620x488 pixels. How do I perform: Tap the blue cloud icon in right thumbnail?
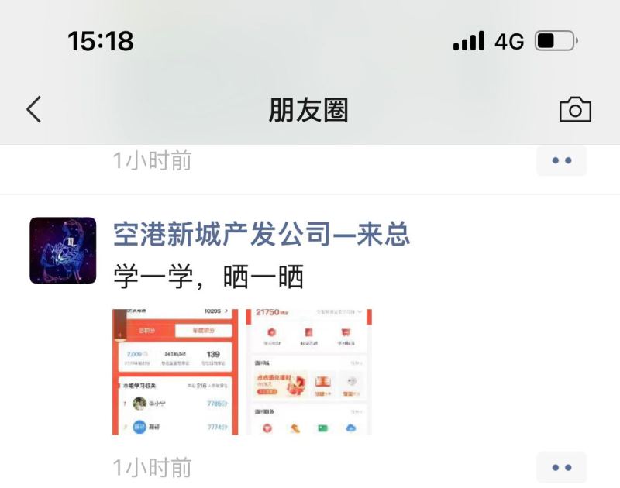[351, 428]
